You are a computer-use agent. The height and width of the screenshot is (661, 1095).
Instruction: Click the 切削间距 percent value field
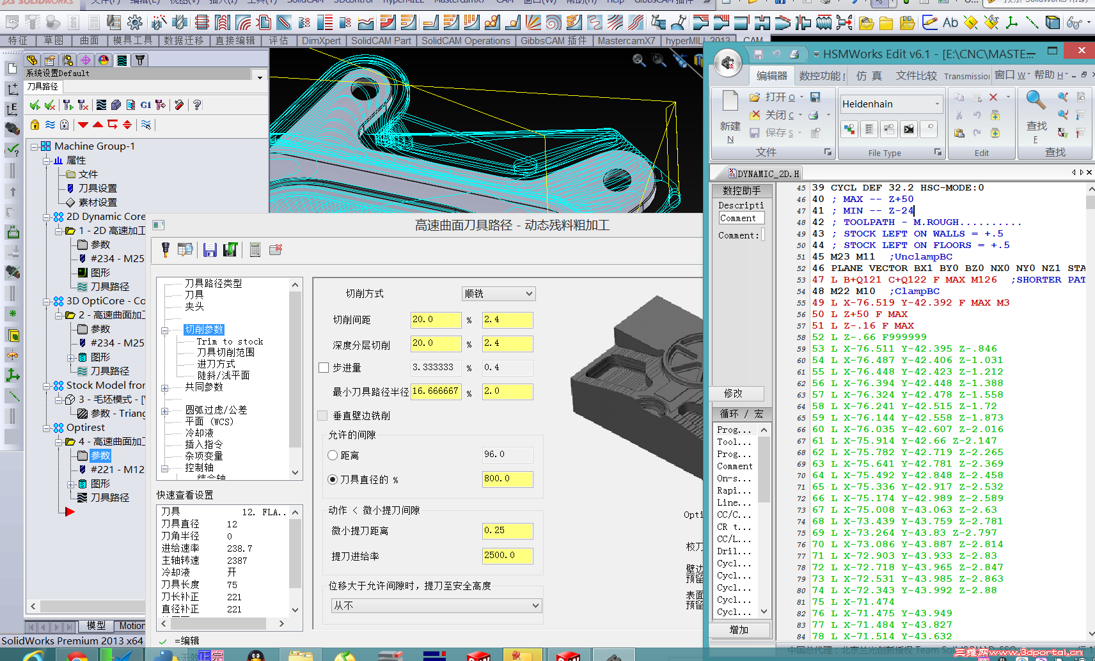pyautogui.click(x=436, y=320)
